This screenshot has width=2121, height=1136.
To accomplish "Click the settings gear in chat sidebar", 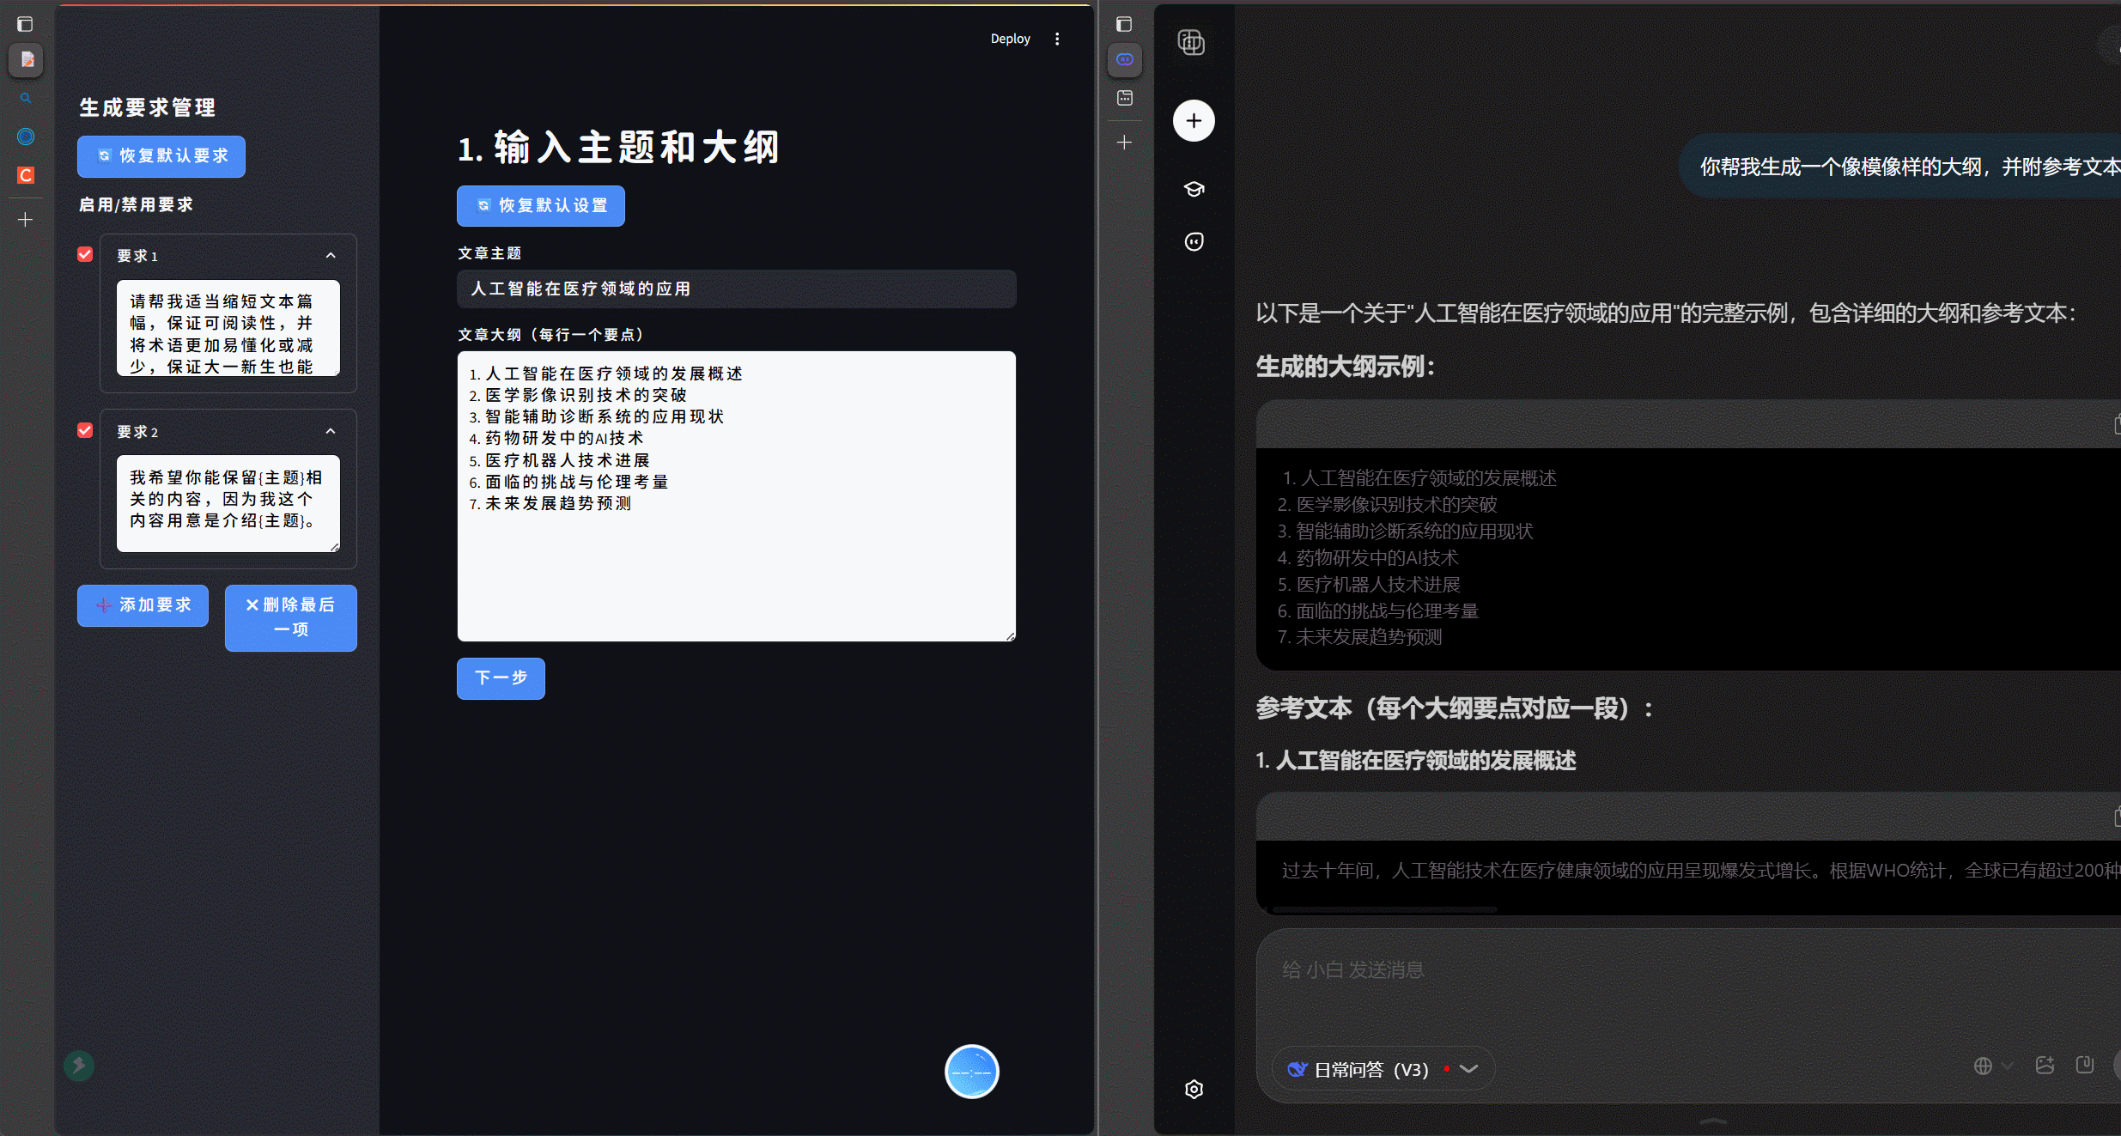I will (x=1194, y=1089).
